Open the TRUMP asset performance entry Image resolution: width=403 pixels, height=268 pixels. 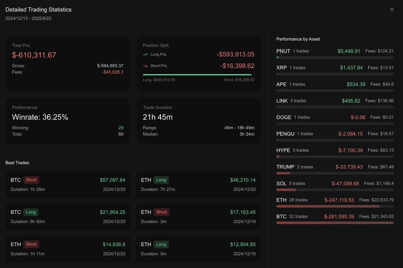tap(335, 167)
